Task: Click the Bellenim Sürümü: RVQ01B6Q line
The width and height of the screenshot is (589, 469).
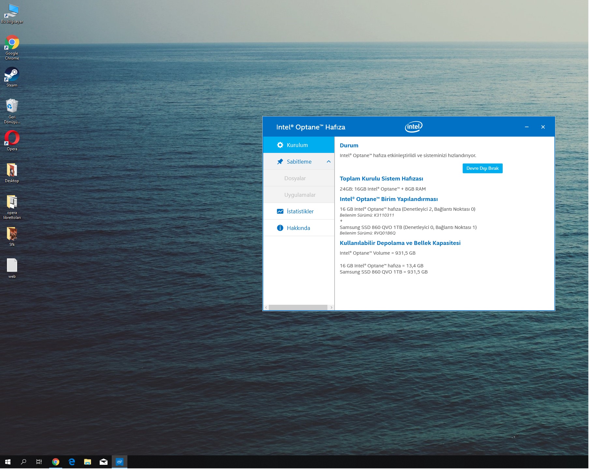Action: click(x=368, y=233)
